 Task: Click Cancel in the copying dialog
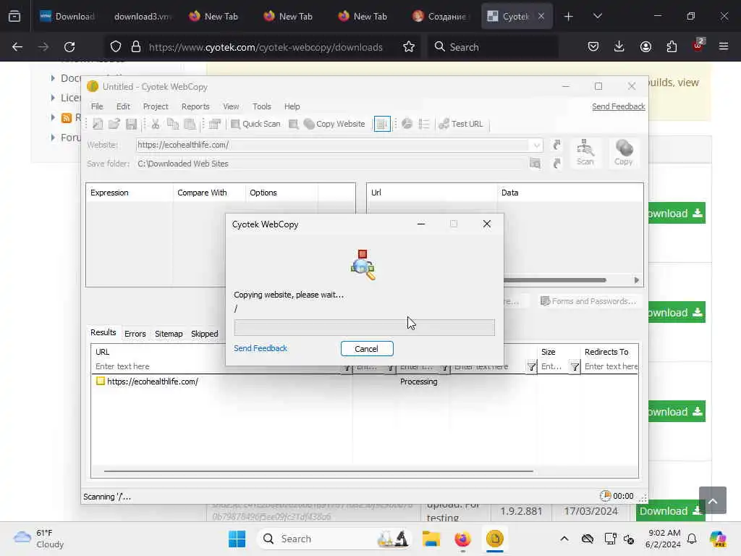tap(367, 348)
